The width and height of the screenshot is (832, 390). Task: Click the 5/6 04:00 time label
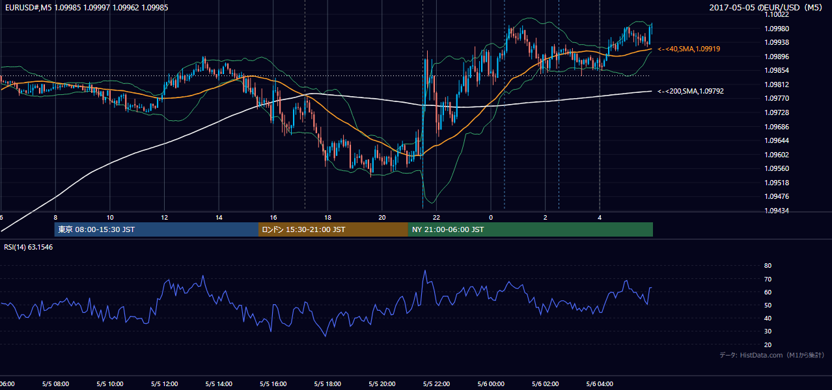pyautogui.click(x=599, y=384)
